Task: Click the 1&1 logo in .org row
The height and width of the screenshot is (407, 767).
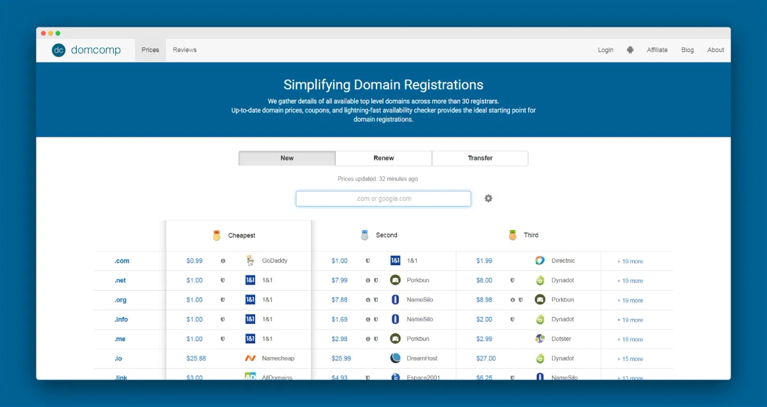Action: (251, 300)
